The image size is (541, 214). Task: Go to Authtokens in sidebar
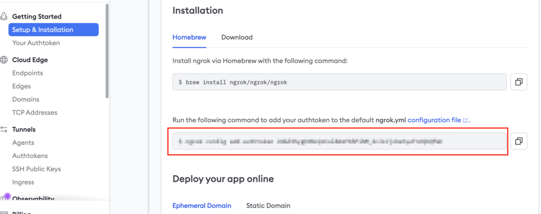[x=30, y=156]
